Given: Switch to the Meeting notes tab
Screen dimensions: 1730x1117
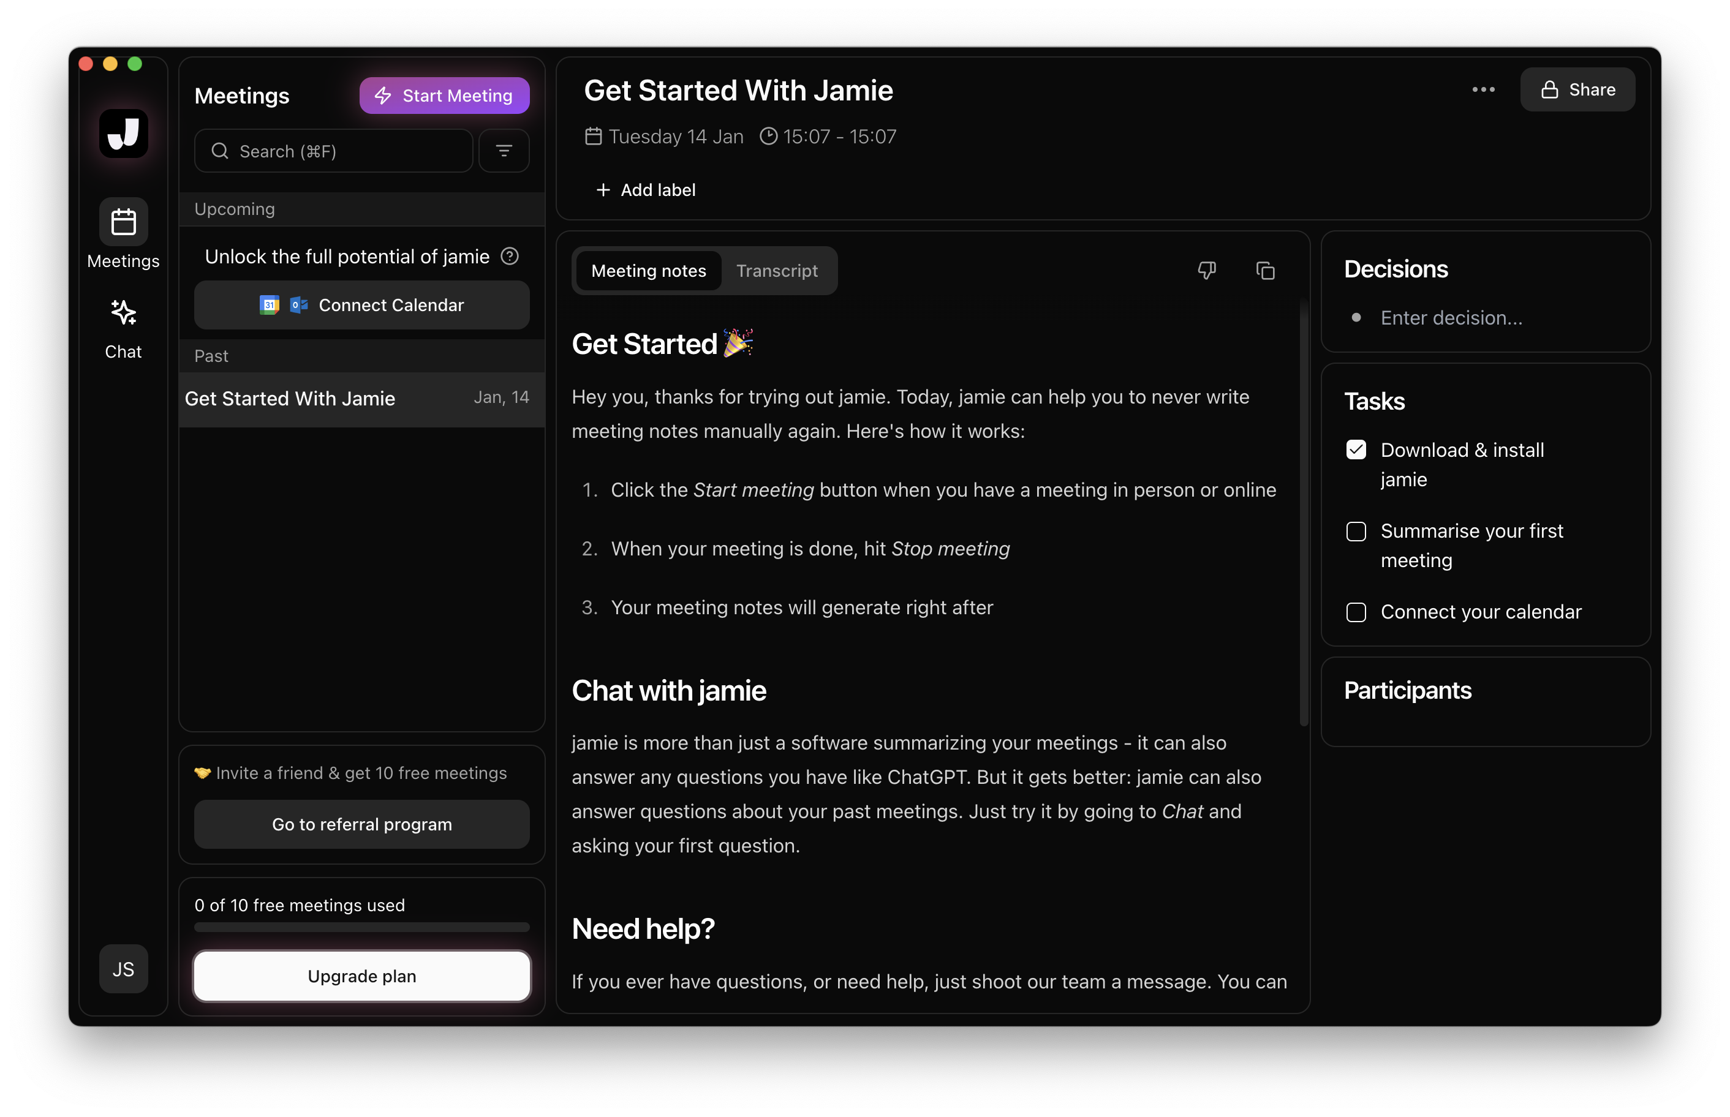Looking at the screenshot, I should pyautogui.click(x=648, y=271).
